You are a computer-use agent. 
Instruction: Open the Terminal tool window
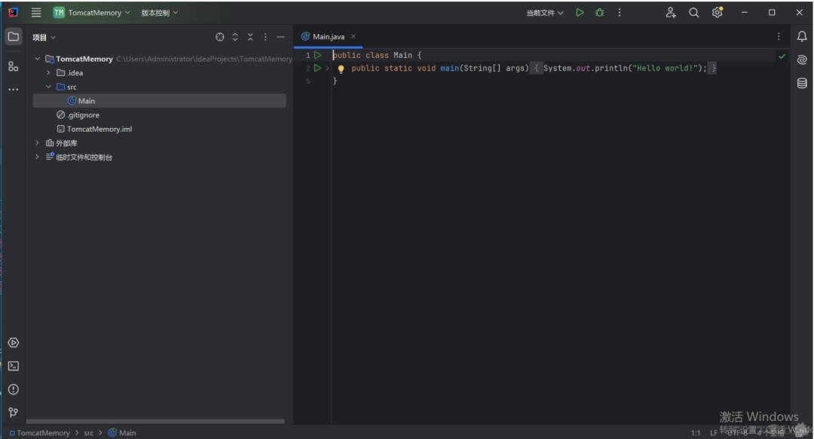coord(14,367)
